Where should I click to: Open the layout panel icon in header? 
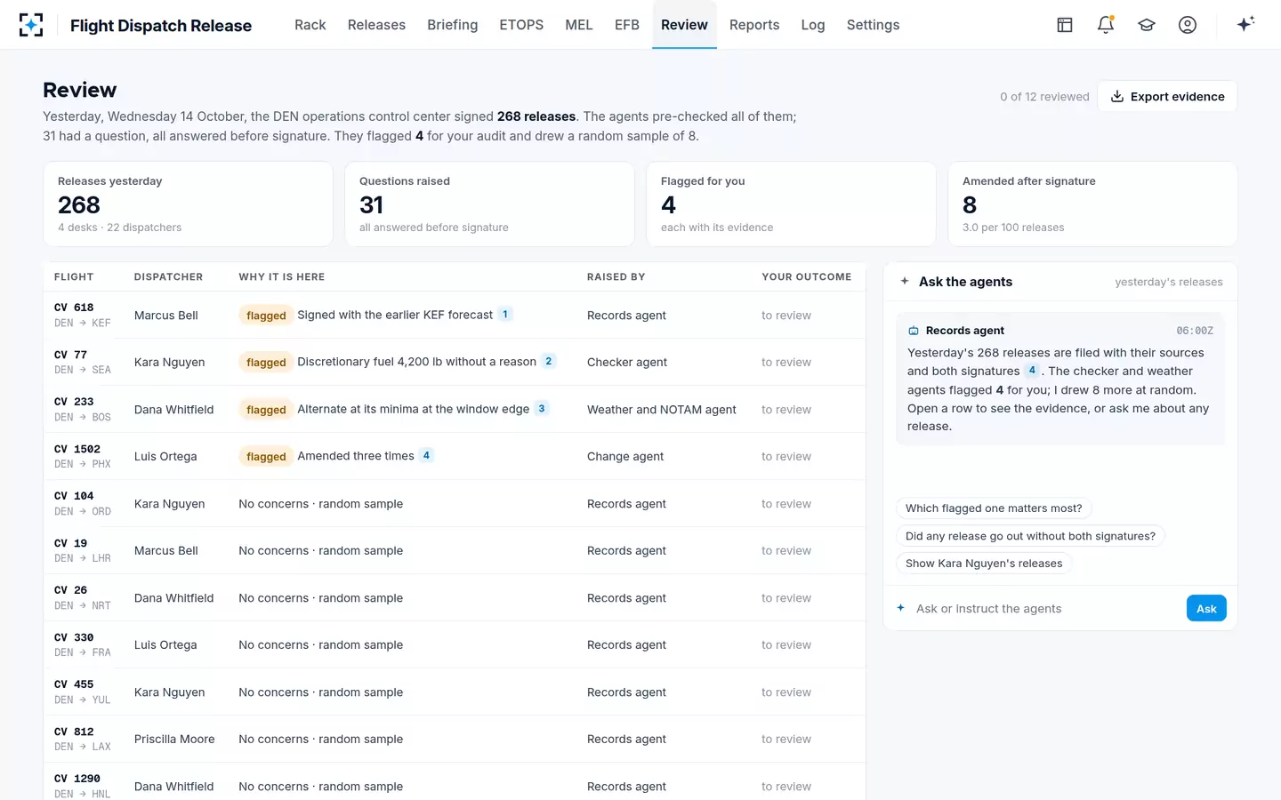pos(1065,25)
